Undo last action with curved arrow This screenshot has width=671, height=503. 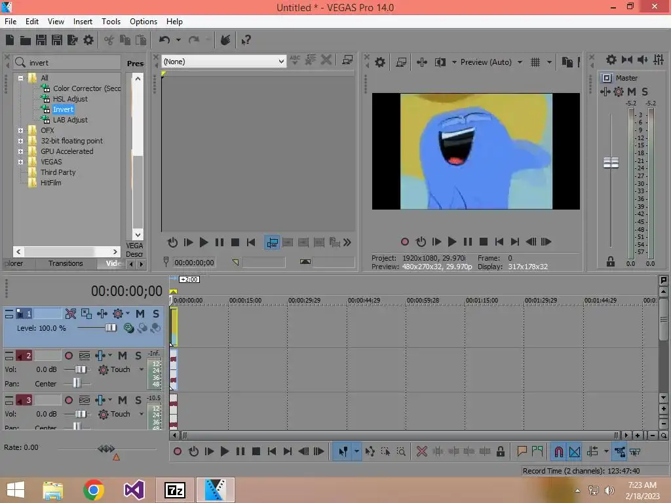tap(164, 40)
